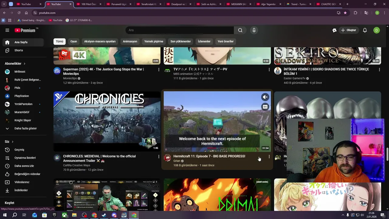Open the Chrome extensions puzzle icon
This screenshot has height=219, width=389.
pyautogui.click(x=355, y=13)
